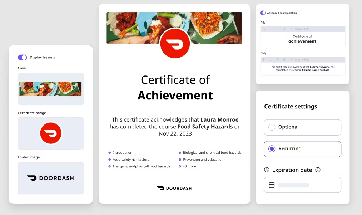362x215 pixels.
Task: Click line-height ↕T icon in Body toolbar
Action: click(284, 60)
